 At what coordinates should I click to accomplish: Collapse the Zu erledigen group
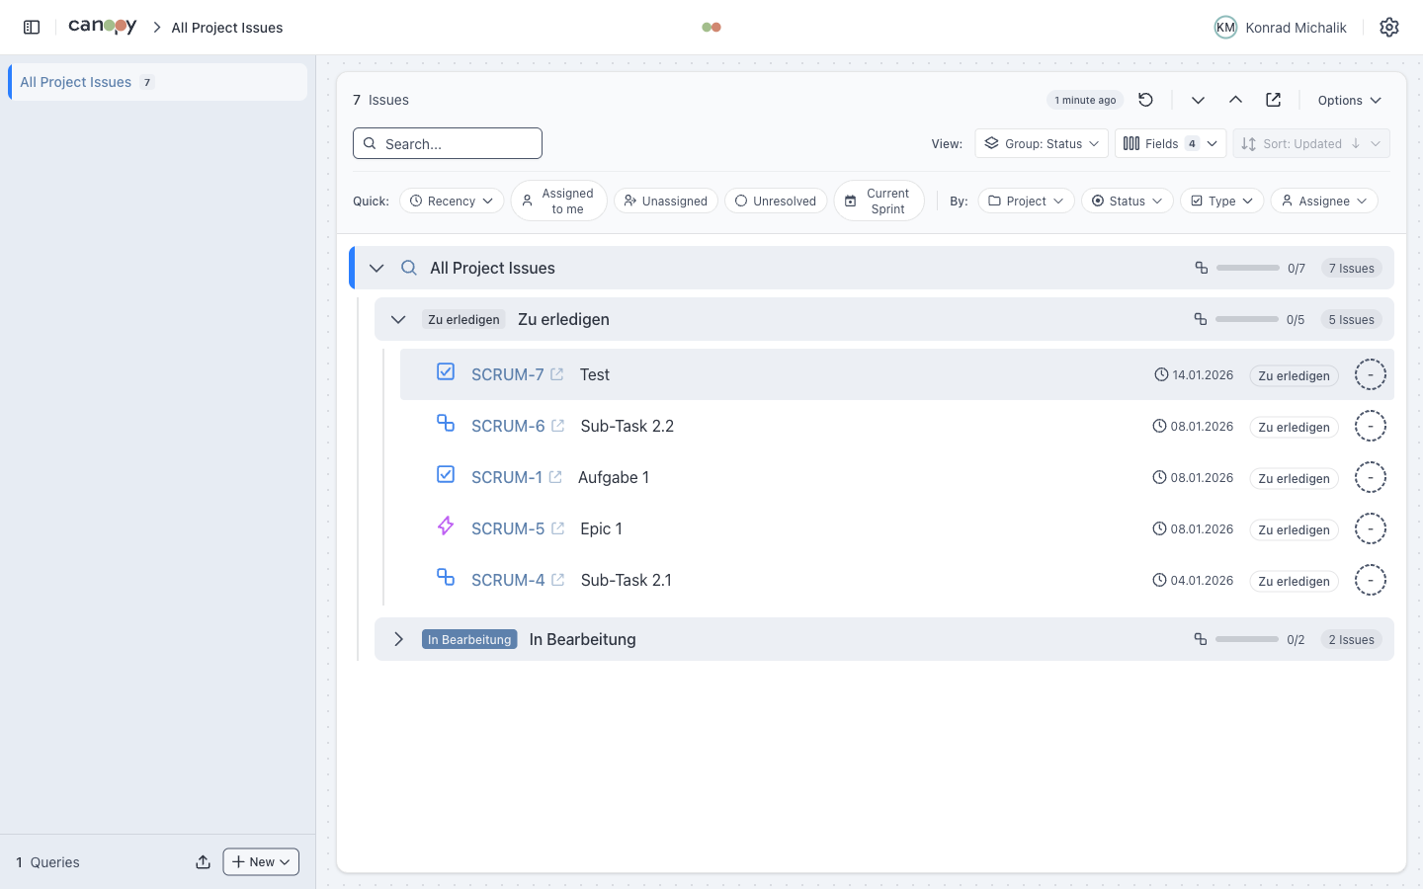pos(398,320)
